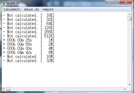The height and width of the screenshot is (93, 134).
Task: Maximize the Super PI window
Action: point(116,2)
